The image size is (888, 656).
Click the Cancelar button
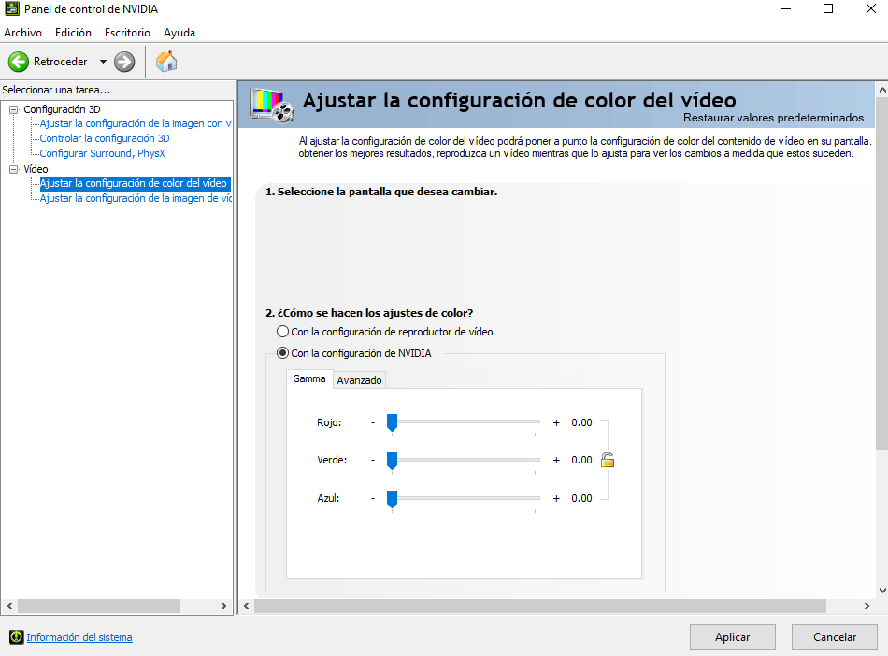(835, 637)
